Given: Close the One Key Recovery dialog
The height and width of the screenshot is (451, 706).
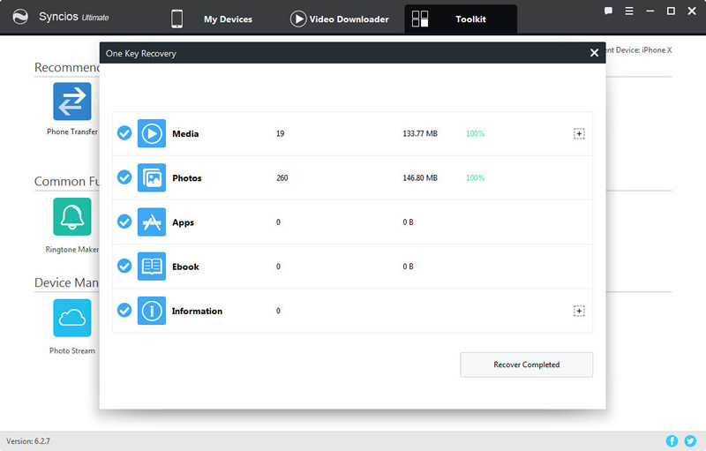Looking at the screenshot, I should (594, 53).
